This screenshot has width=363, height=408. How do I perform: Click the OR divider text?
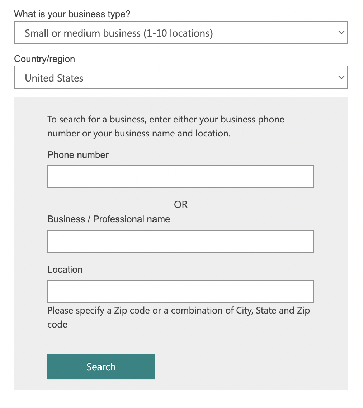click(x=181, y=204)
